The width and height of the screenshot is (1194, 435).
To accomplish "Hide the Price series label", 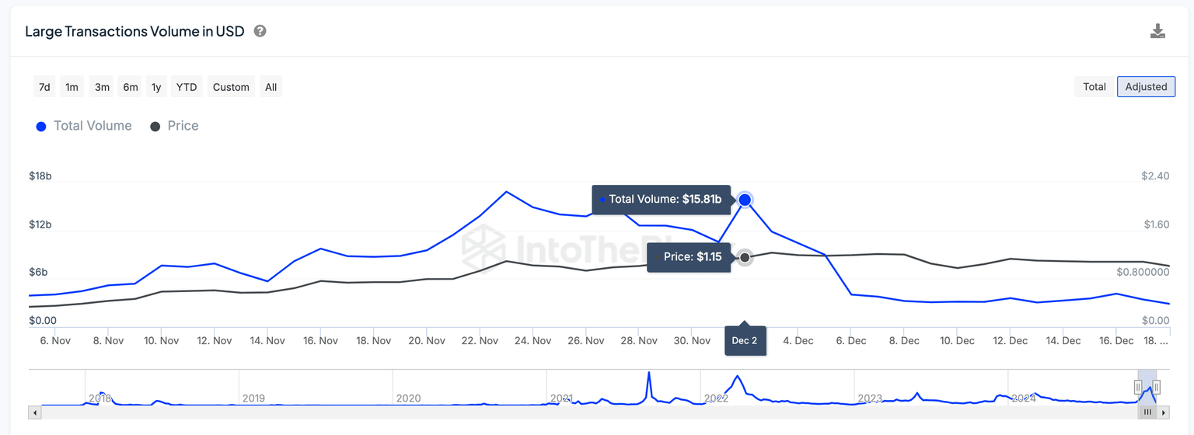I will 183,126.
